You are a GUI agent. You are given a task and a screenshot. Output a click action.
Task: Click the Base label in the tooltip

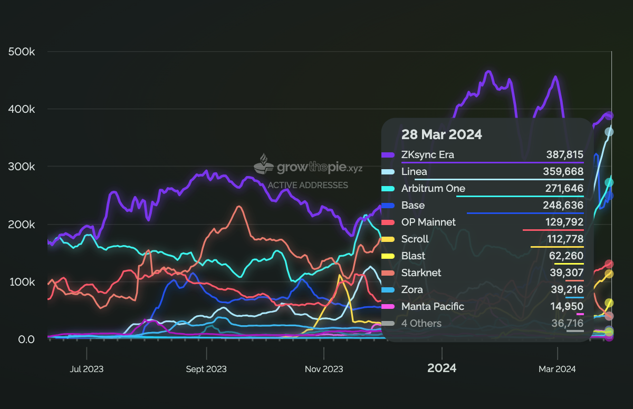(x=413, y=206)
